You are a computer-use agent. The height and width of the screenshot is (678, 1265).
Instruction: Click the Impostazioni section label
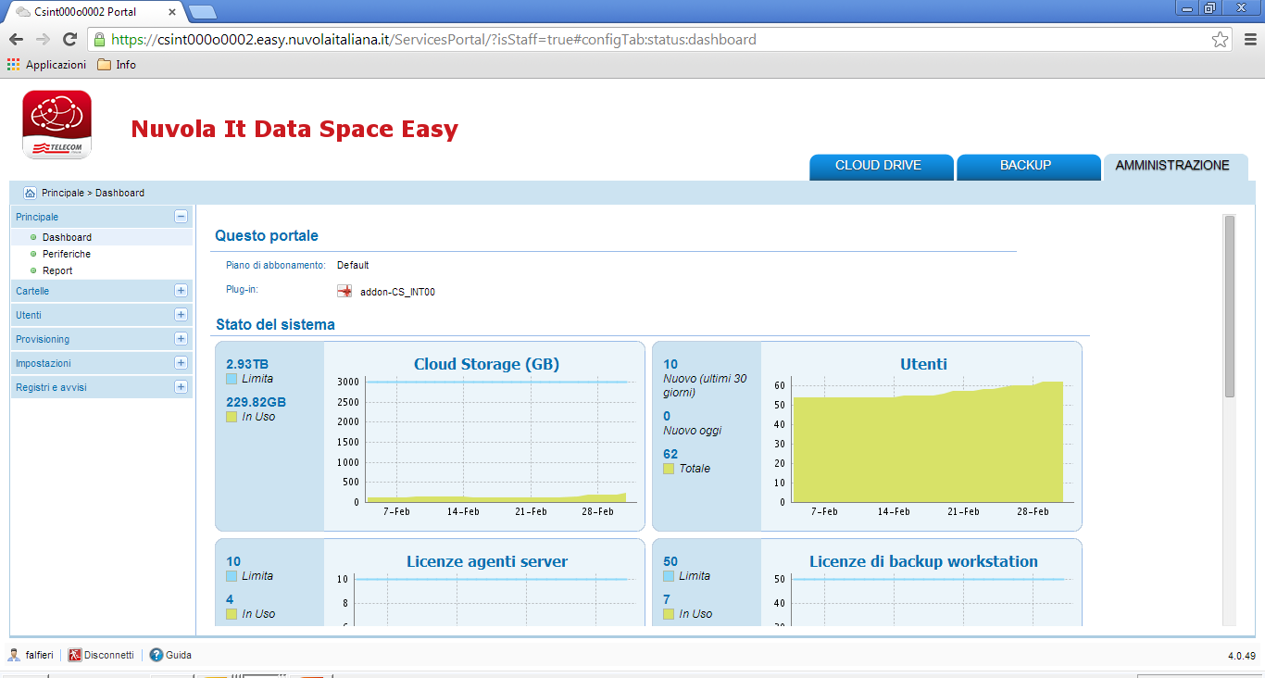click(44, 363)
